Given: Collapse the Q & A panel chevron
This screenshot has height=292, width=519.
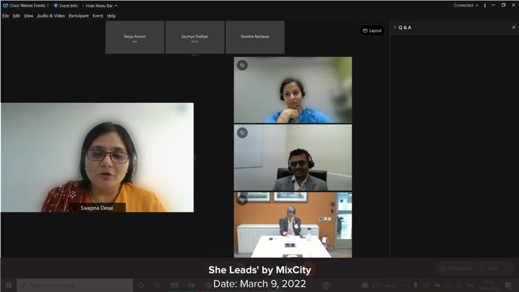Looking at the screenshot, I should (394, 27).
